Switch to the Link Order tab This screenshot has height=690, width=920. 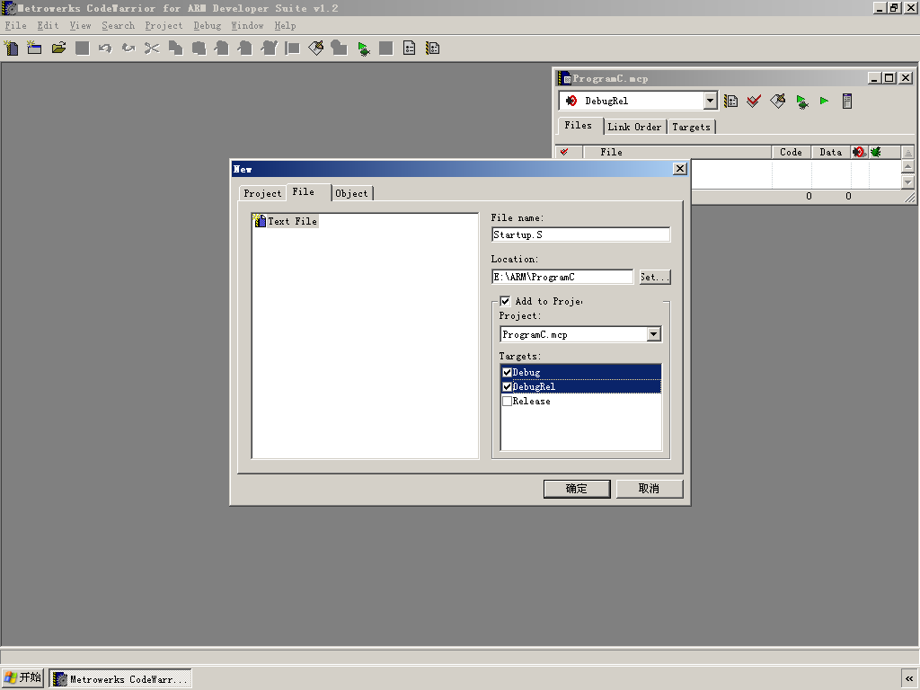pyautogui.click(x=634, y=127)
